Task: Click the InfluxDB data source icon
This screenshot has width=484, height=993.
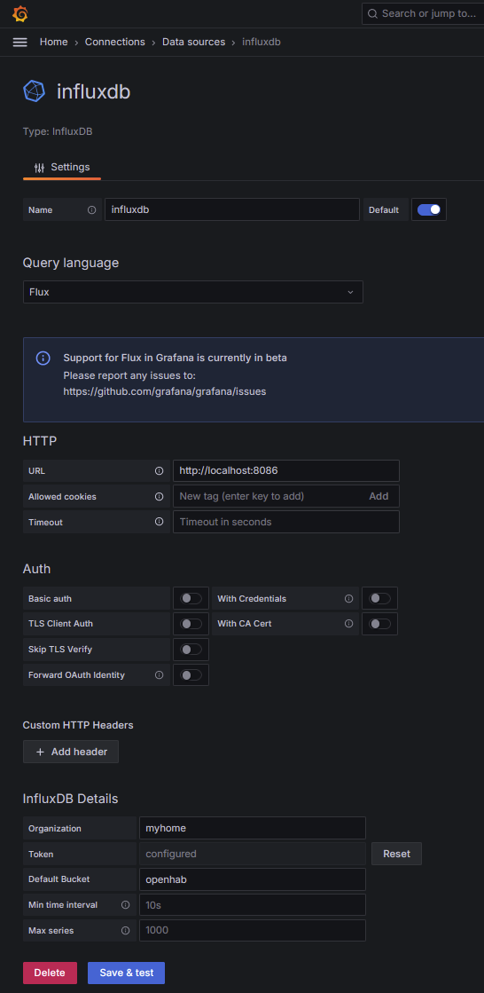Action: 35,91
